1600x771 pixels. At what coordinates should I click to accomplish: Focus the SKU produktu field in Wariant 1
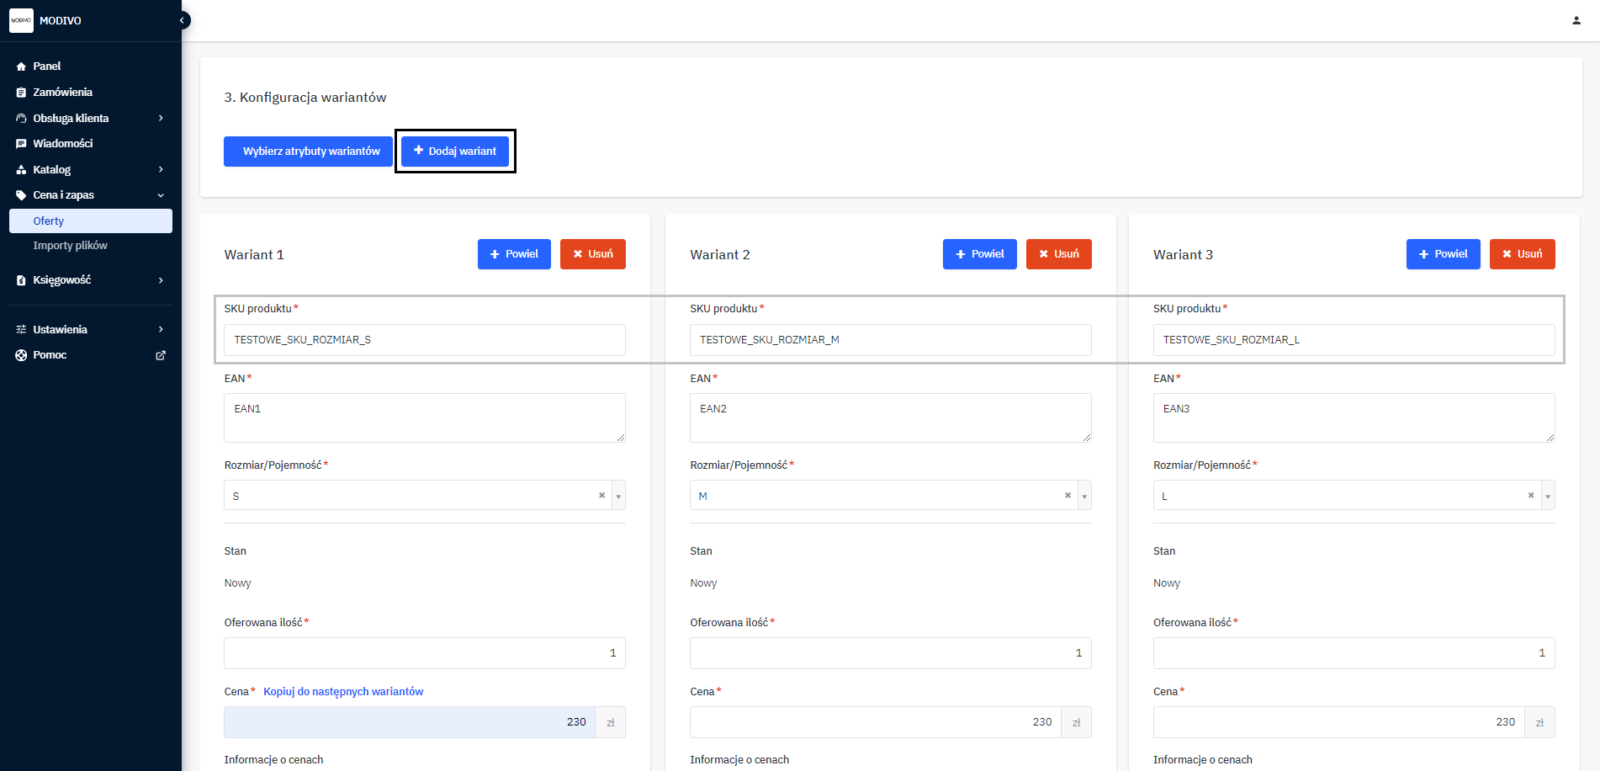(424, 340)
